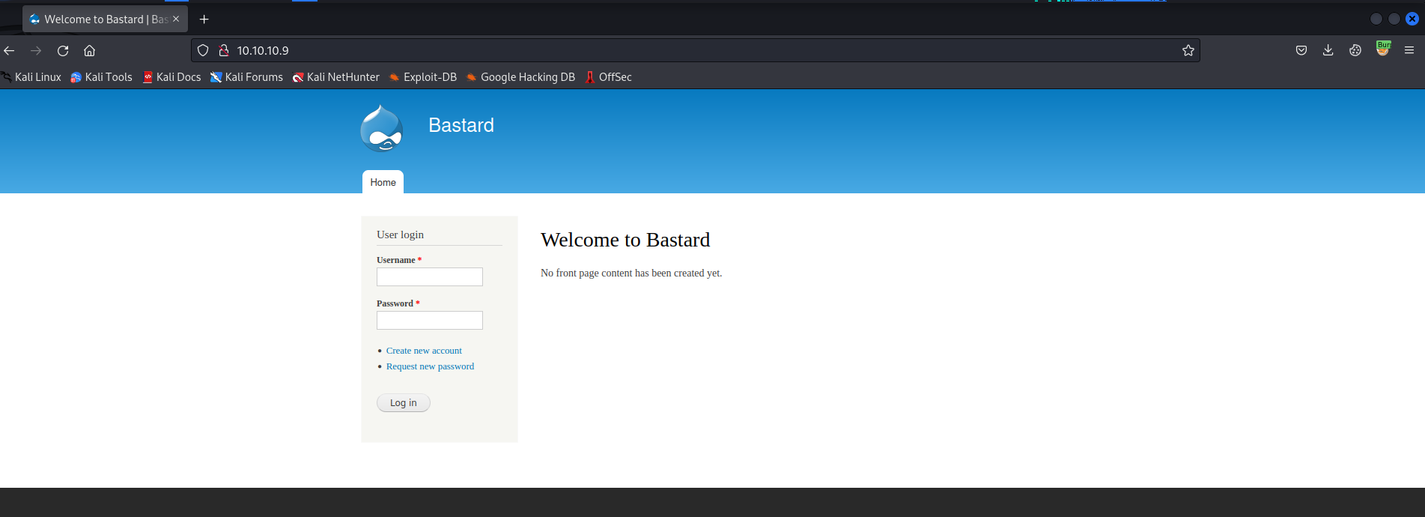
Task: Click the 'No front page content' message
Action: point(631,273)
